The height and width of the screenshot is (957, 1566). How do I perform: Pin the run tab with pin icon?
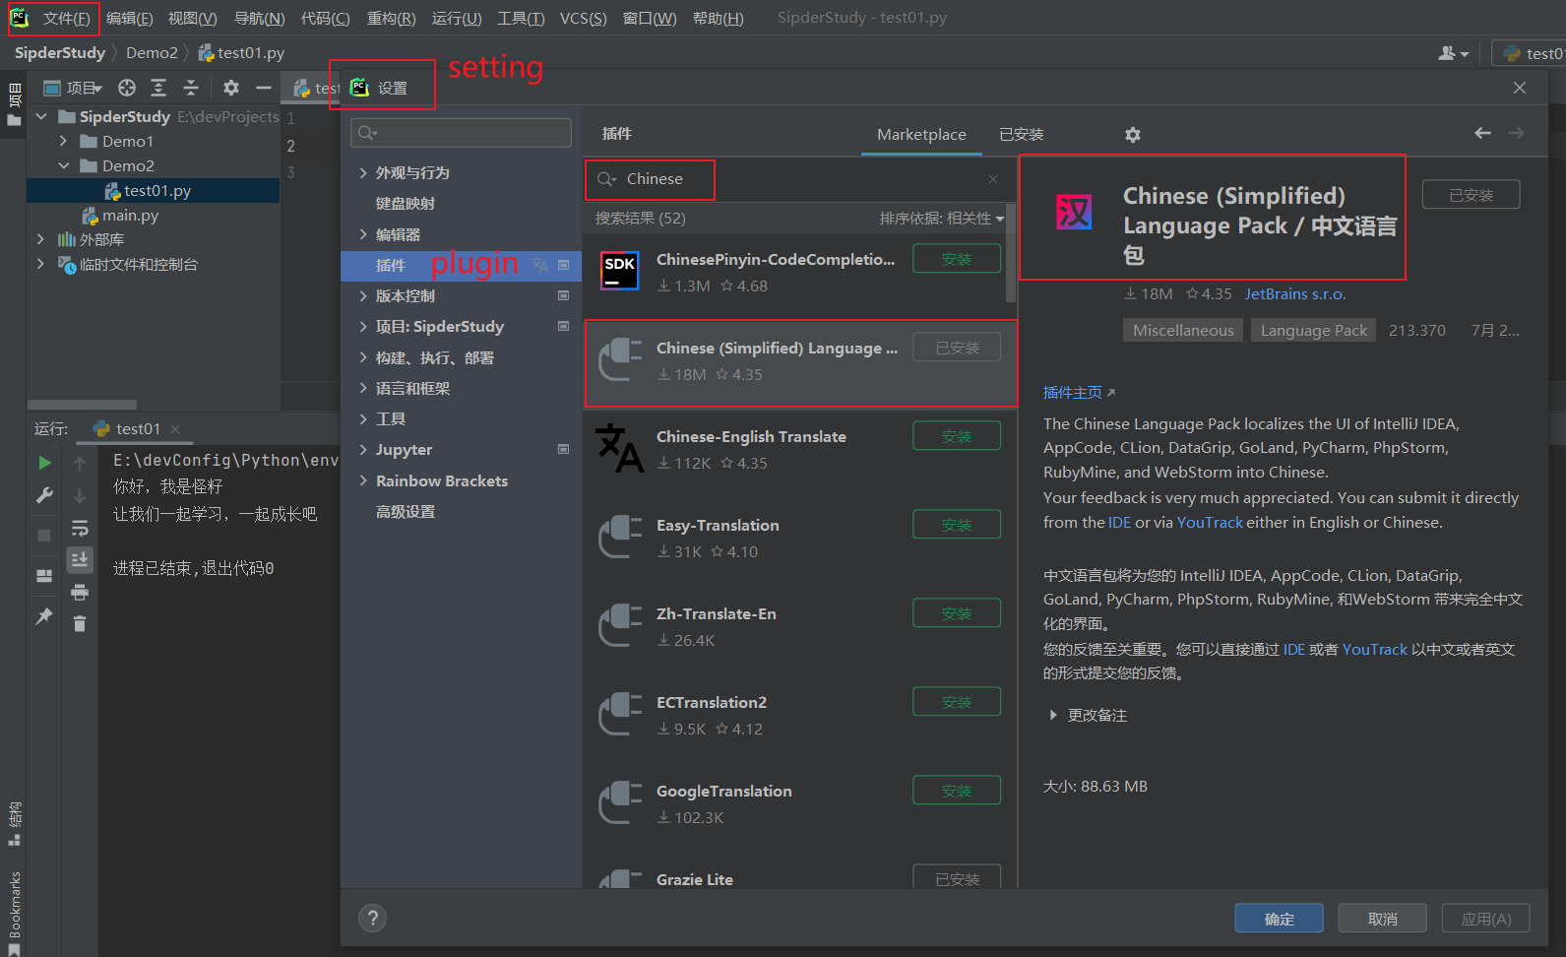pos(44,616)
